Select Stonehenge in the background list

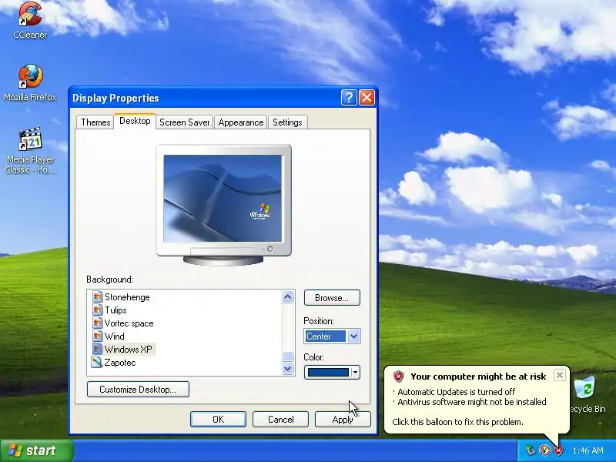point(127,297)
